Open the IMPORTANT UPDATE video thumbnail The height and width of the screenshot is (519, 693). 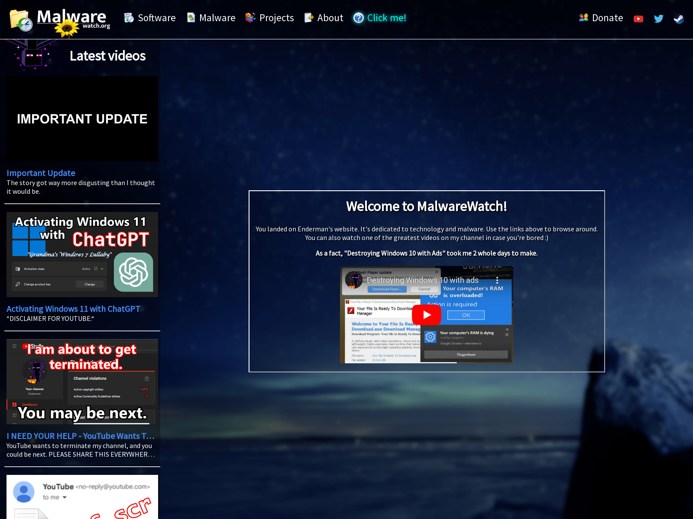pos(82,119)
